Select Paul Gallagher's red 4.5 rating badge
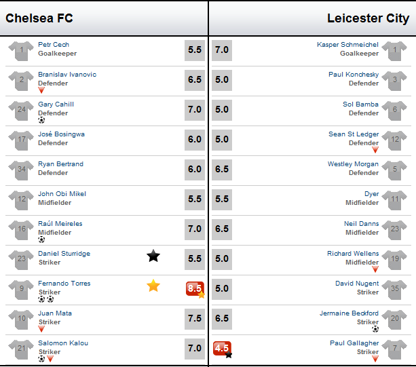The image size is (416, 367). (222, 349)
